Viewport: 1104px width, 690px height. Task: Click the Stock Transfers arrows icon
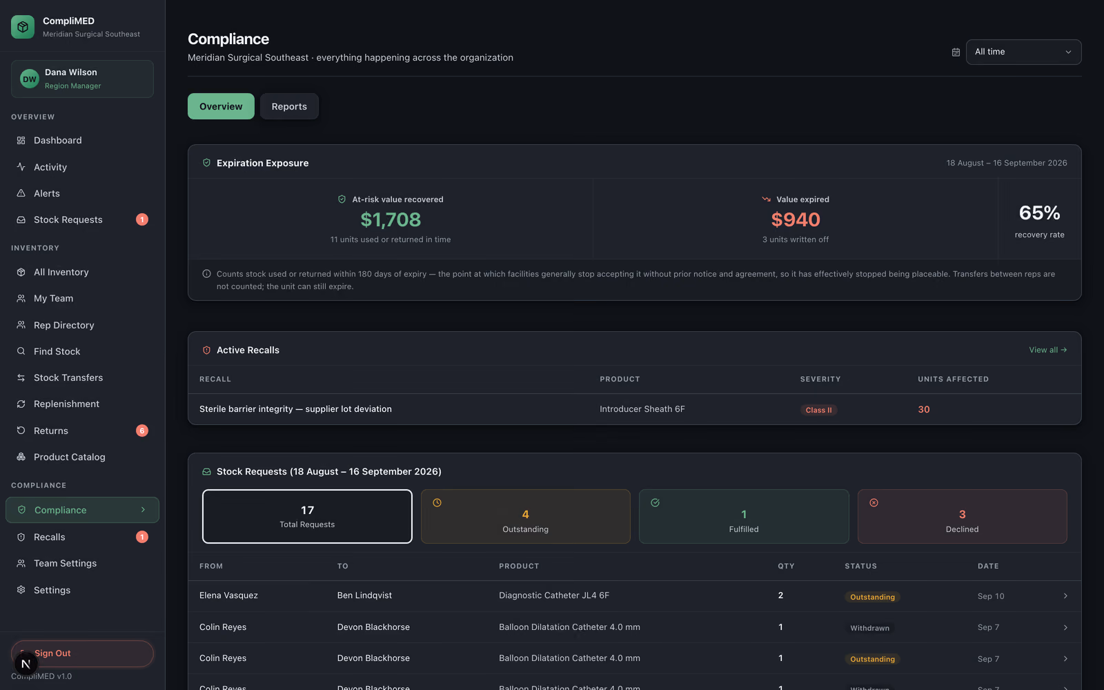[x=21, y=377]
